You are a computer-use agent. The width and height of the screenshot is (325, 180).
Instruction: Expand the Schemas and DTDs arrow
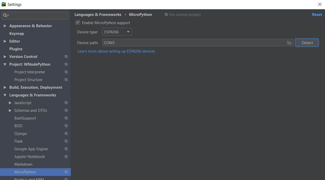pos(10,111)
